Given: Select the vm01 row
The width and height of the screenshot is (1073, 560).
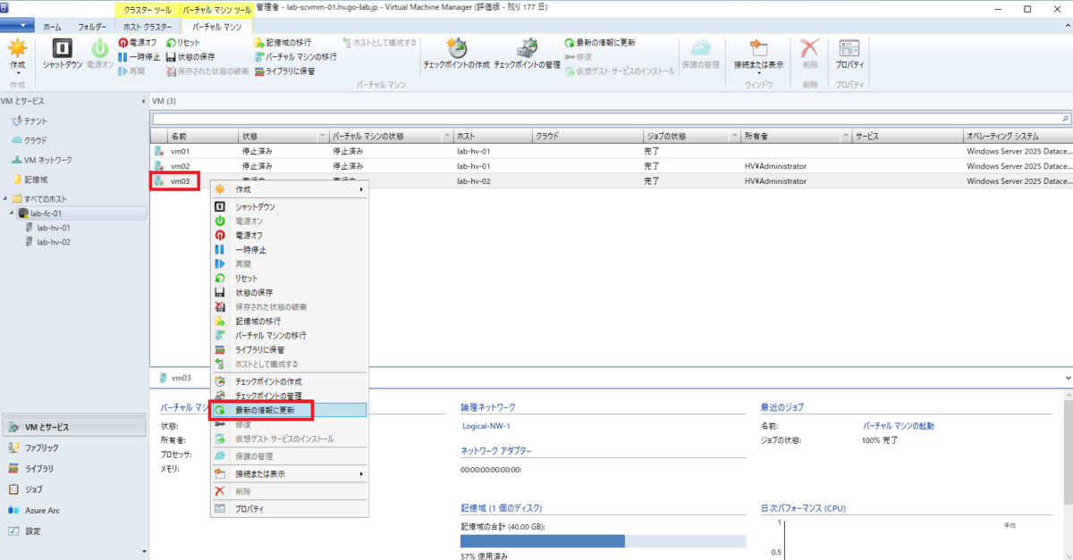Looking at the screenshot, I should click(612, 152).
